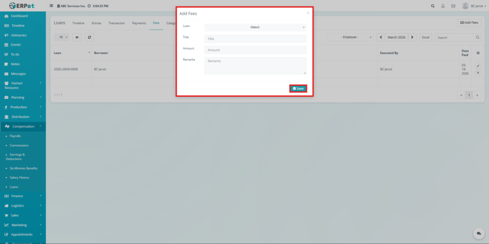
Task: Open the table column menu icon
Action: tap(478, 53)
